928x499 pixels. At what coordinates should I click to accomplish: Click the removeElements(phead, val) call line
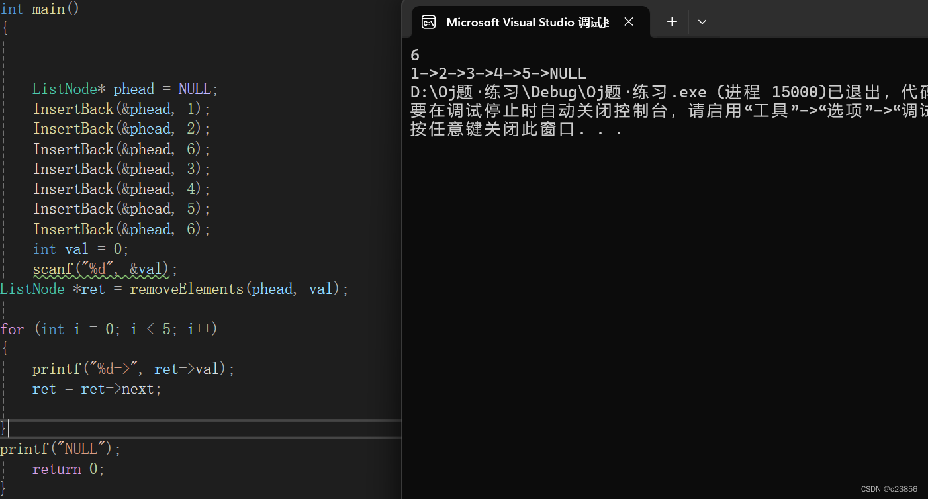[174, 289]
